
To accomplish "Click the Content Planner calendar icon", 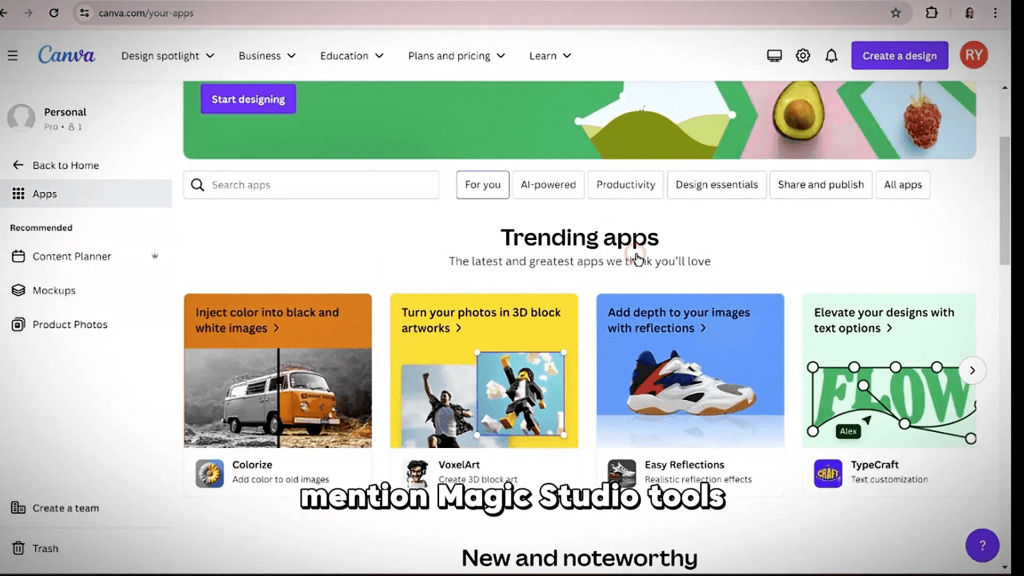I will (19, 256).
